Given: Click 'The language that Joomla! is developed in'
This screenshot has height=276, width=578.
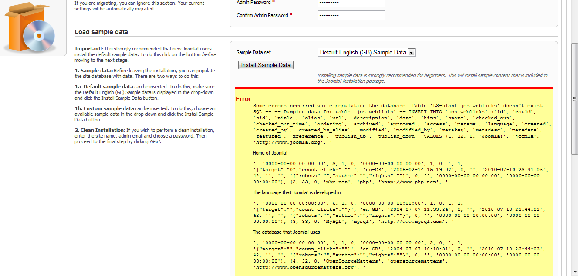Looking at the screenshot, I should click(x=297, y=192).
